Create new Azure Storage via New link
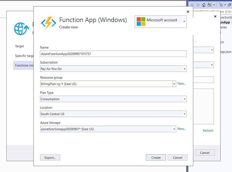The height and width of the screenshot is (172, 232). (x=181, y=129)
